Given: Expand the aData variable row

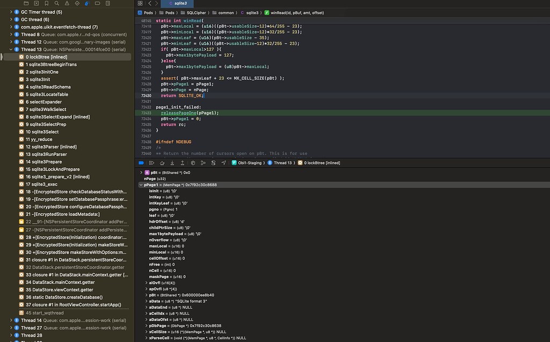Looking at the screenshot, I should [x=147, y=302].
